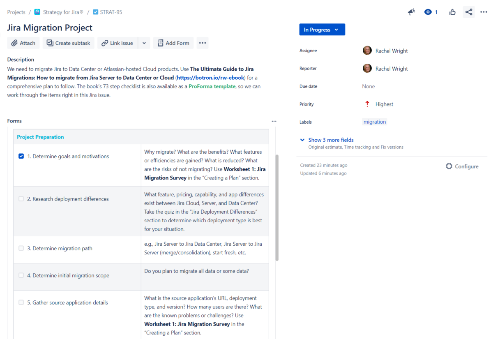The width and height of the screenshot is (493, 339).
Task: Attach a file using the paperclip button
Action: coord(23,43)
